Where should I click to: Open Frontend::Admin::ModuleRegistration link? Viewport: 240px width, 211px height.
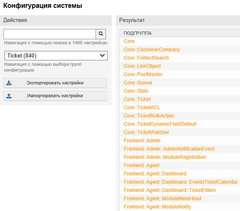(165, 157)
